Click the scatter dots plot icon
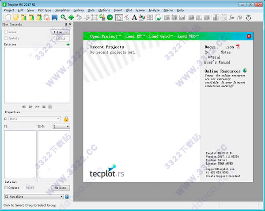The width and height of the screenshot is (265, 211). tap(223, 17)
